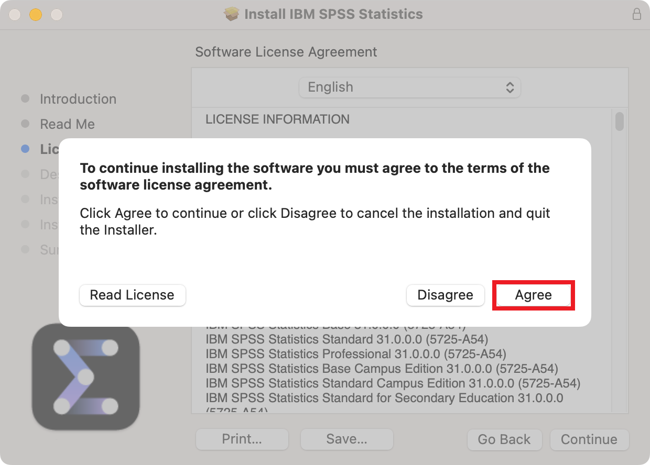Screen dimensions: 650x465
Task: Select the Introduction step in sidebar
Action: point(78,99)
